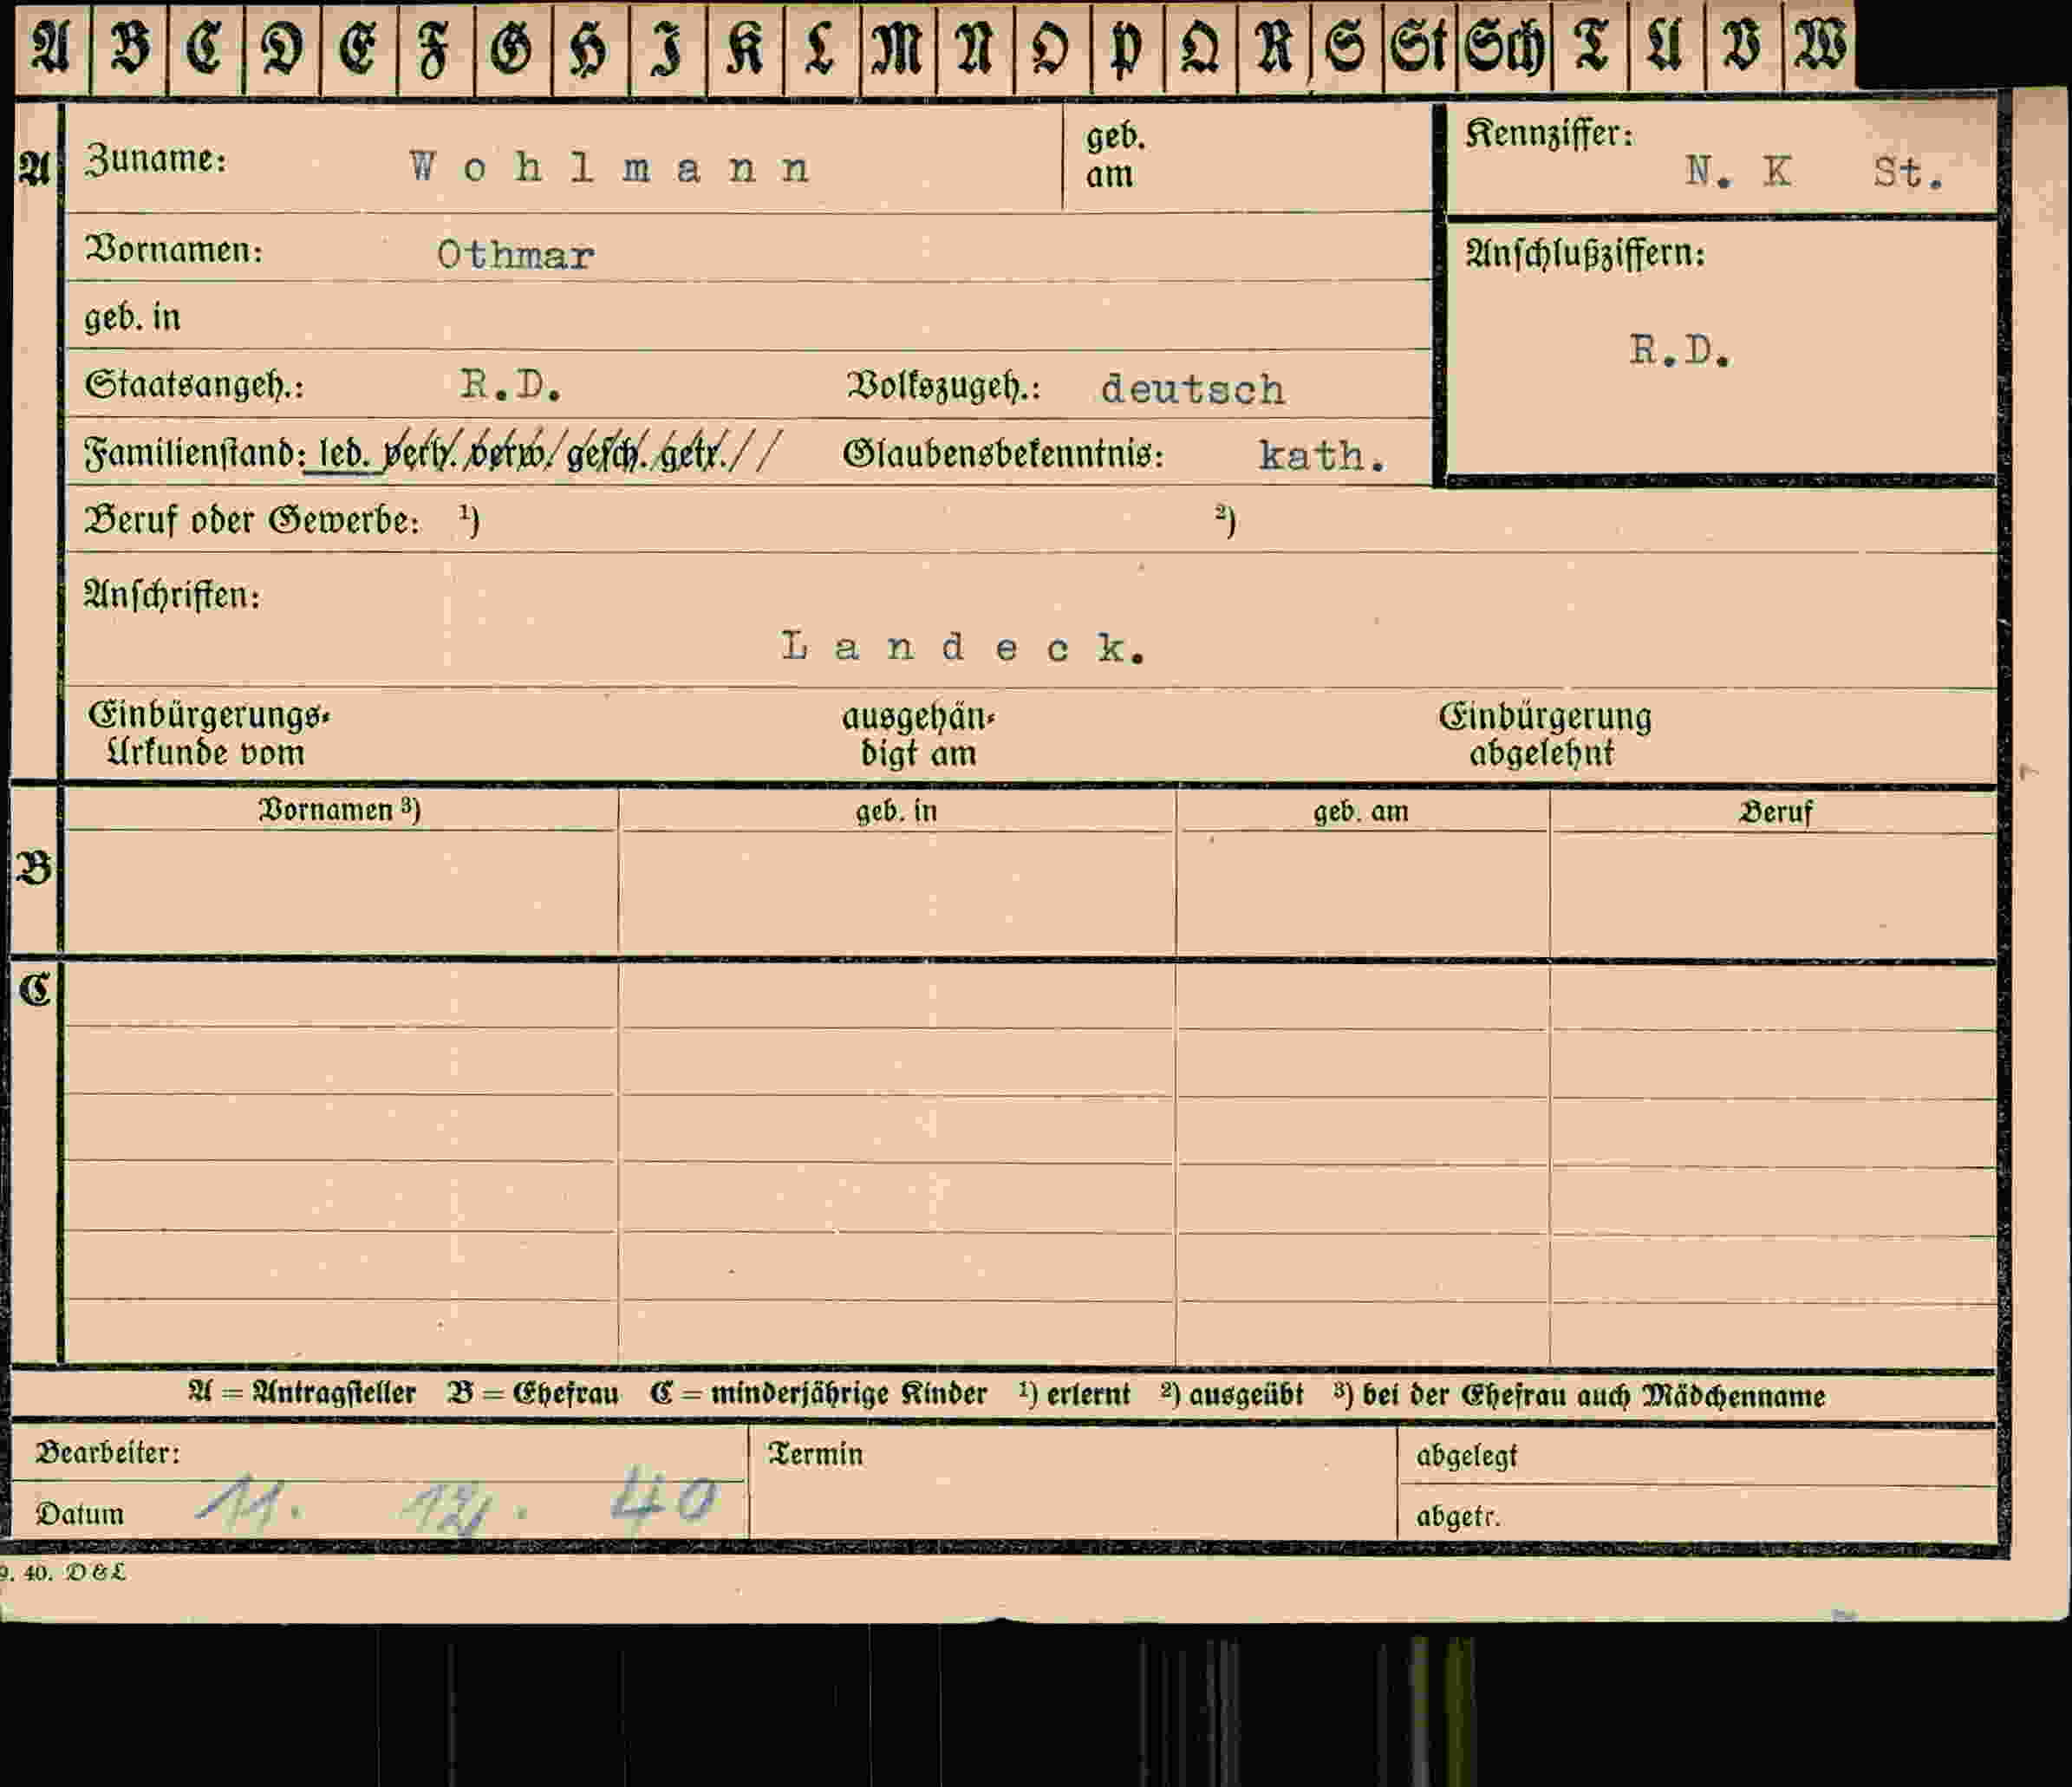
Task: Select the index tab labeled St
Action: [1419, 48]
